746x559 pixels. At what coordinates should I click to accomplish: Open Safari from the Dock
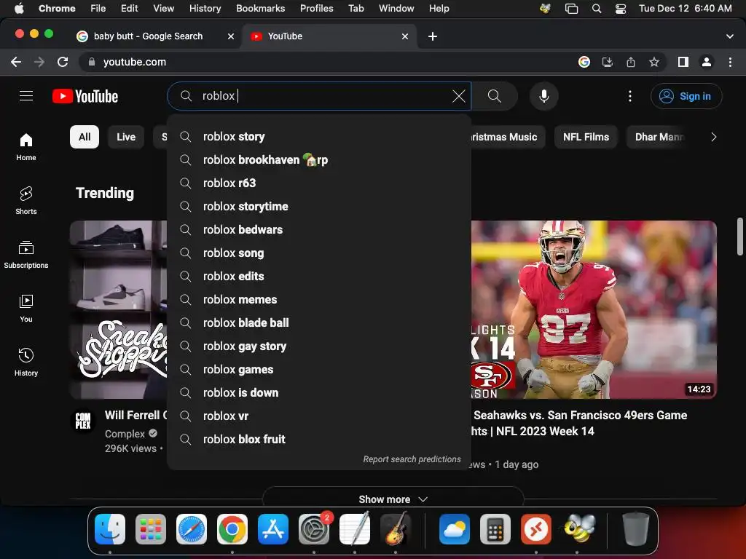192,529
